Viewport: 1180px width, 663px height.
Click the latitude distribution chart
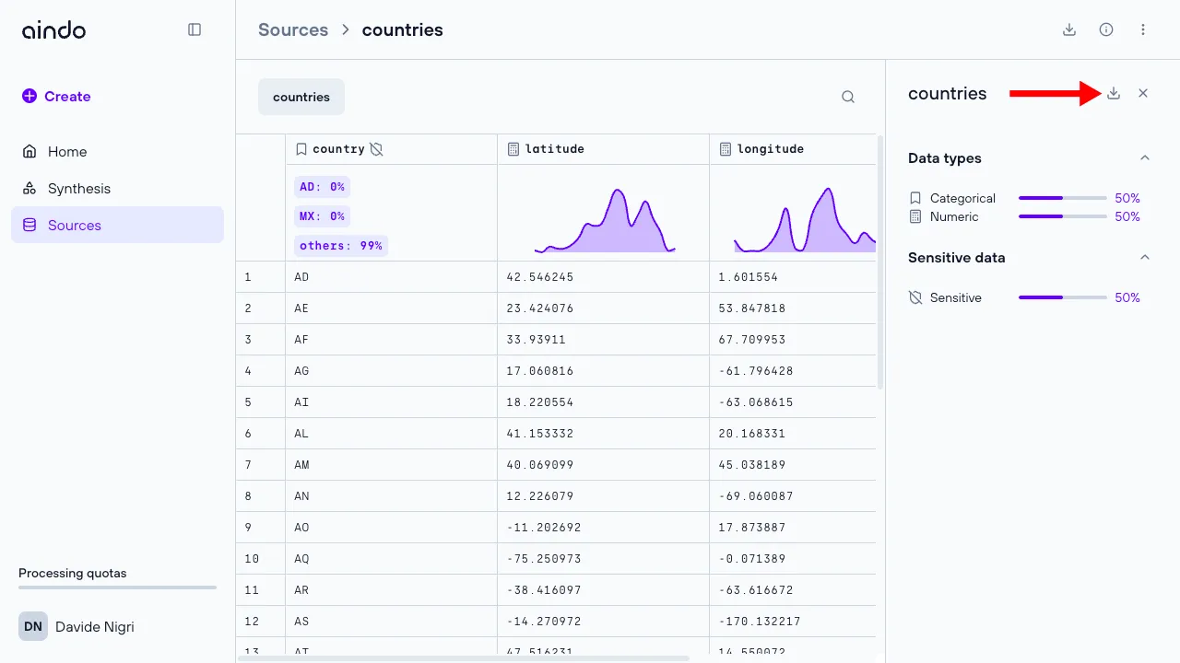coord(605,220)
